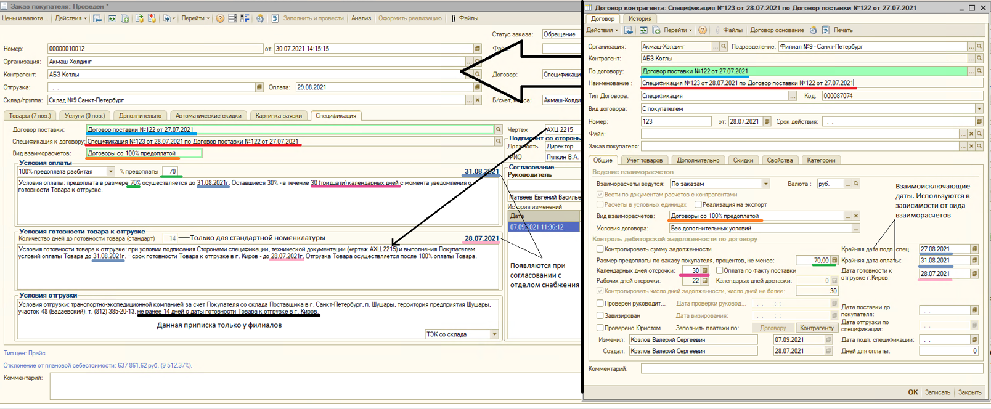Image resolution: width=991 pixels, height=409 pixels.
Task: Switch to Товары (7 поз.) tab
Action: [x=30, y=116]
